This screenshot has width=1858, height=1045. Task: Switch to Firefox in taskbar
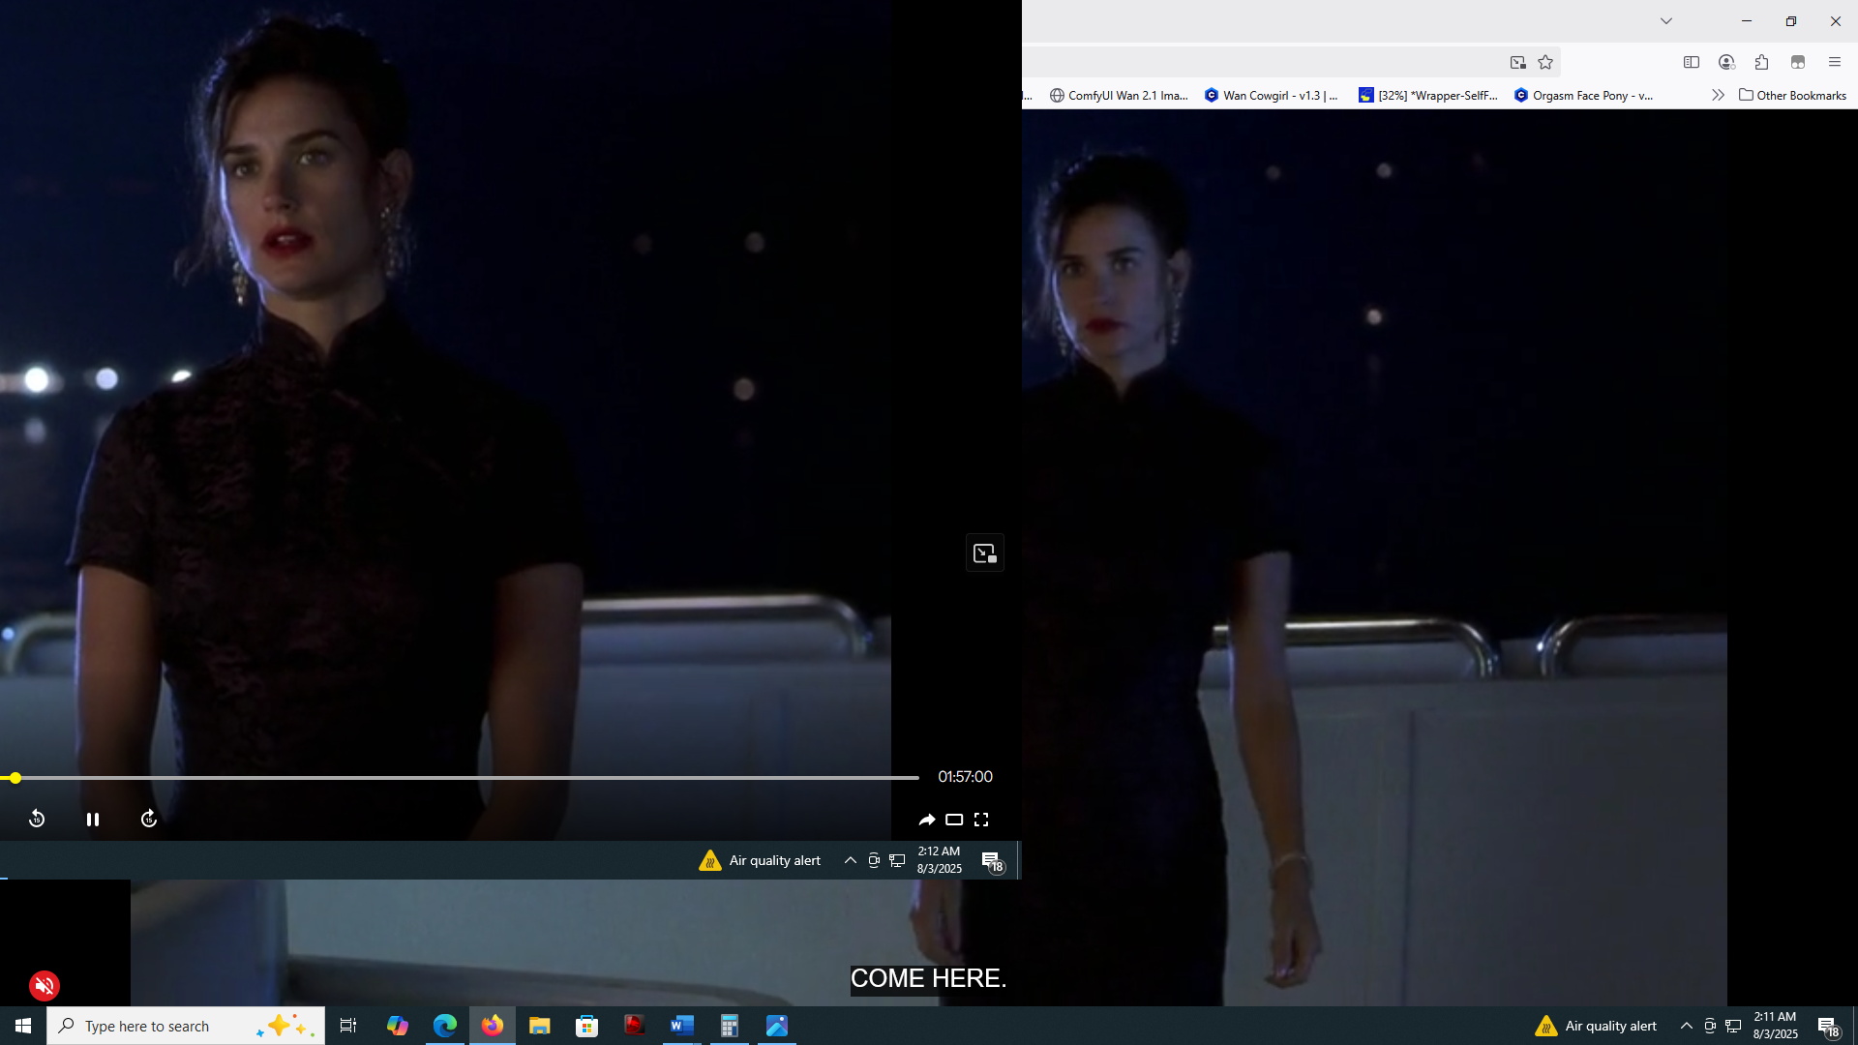tap(493, 1026)
